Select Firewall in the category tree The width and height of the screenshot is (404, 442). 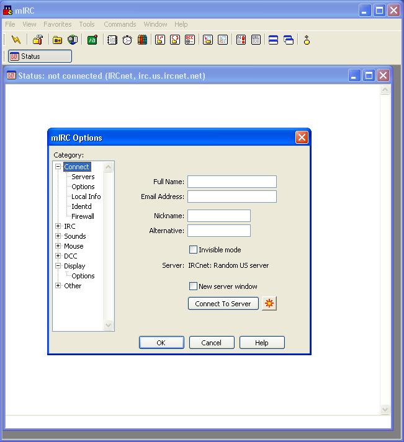83,216
